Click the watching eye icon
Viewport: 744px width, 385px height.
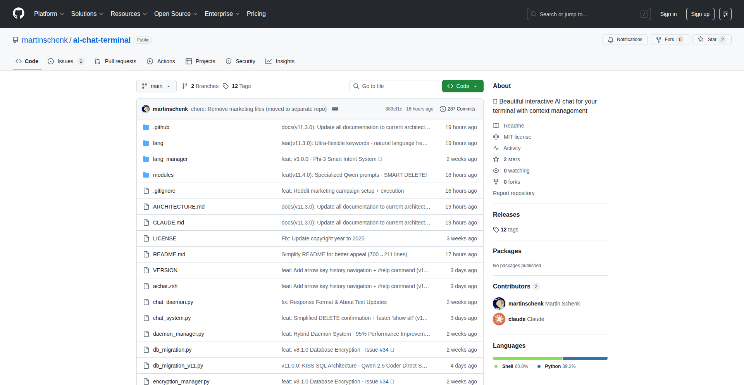496,171
